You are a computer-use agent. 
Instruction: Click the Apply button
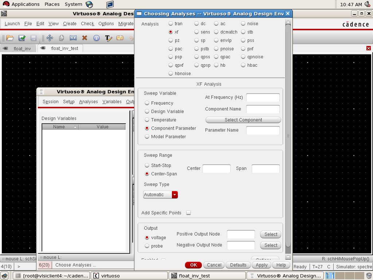coord(262,265)
